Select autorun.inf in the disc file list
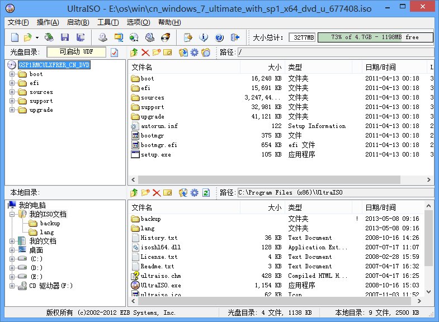Screen dimensions: 439x322 159,126
